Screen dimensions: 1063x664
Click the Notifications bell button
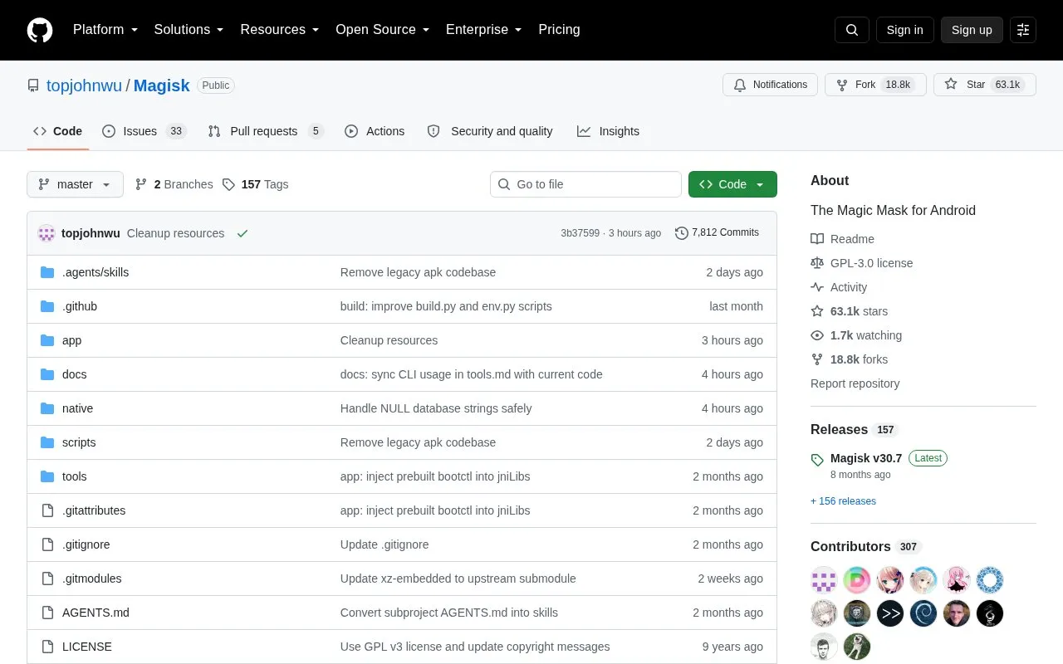[x=771, y=85]
